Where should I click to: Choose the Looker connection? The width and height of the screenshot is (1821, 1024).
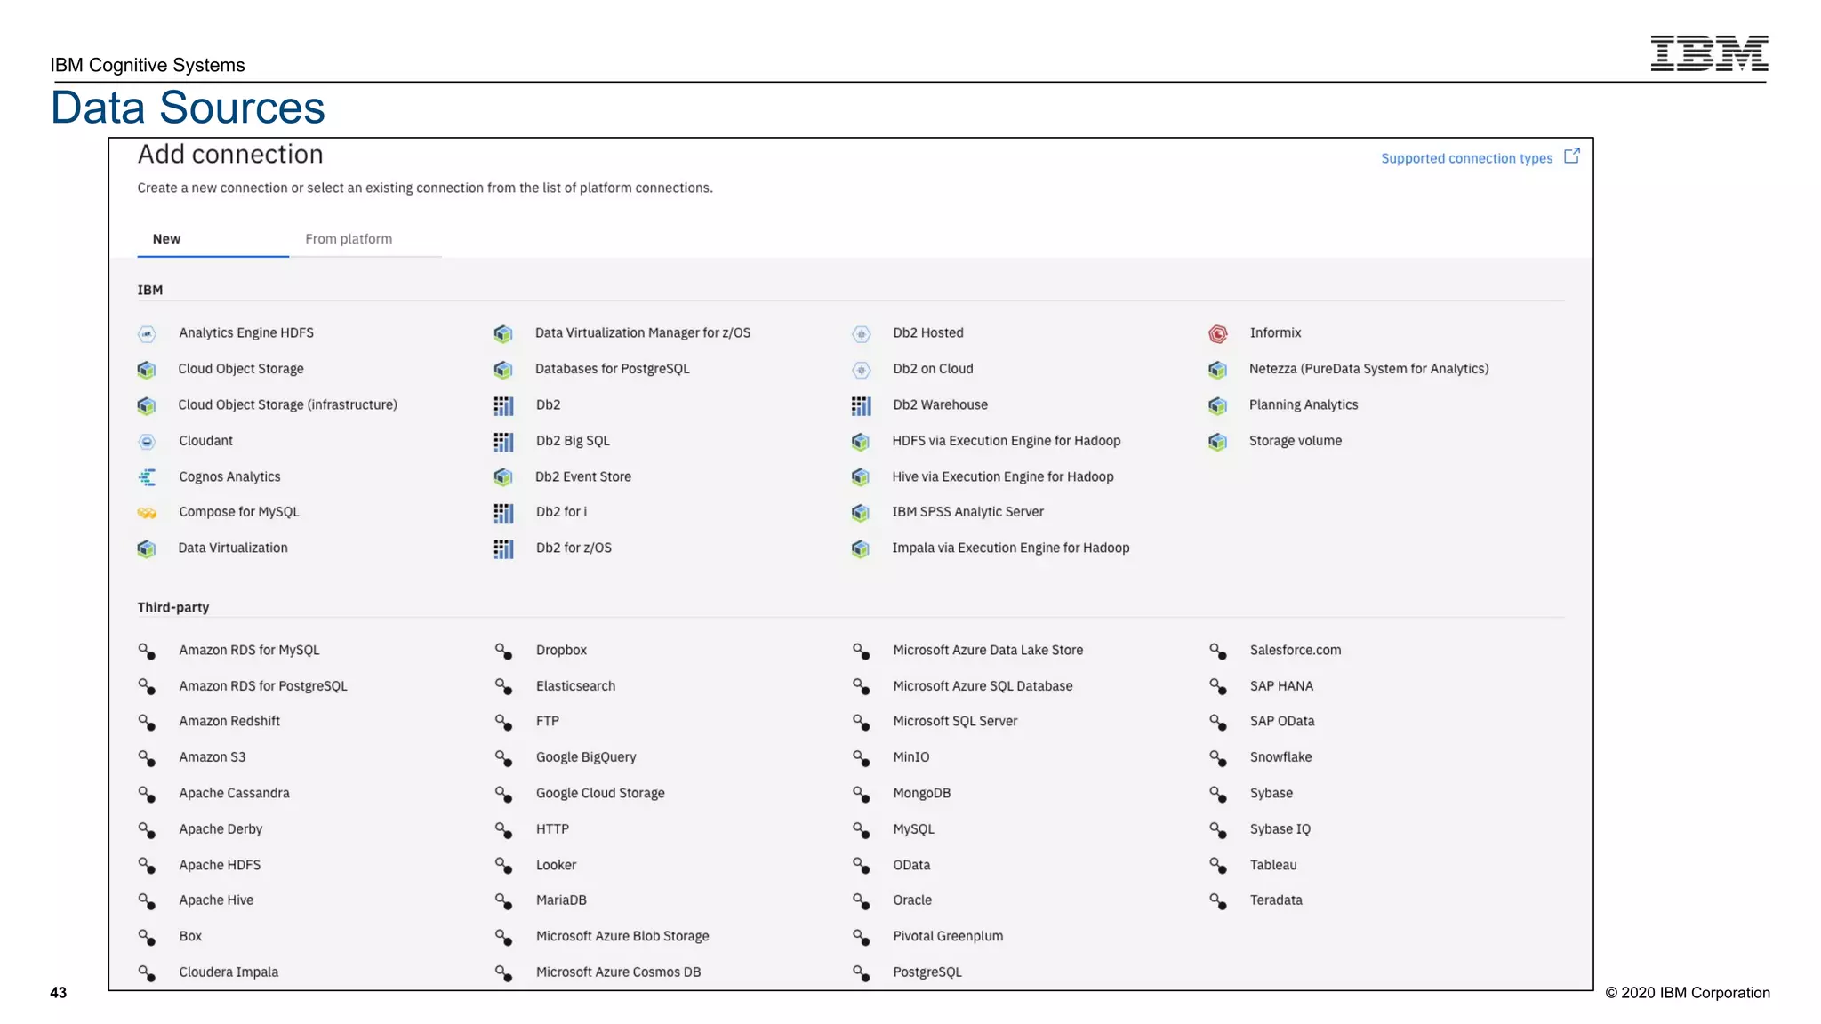coord(556,865)
